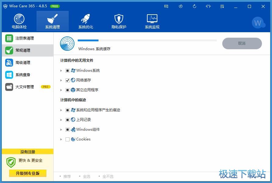272x183 pixels.
Task: Toggle the 上网记录 checkbox
Action: pyautogui.click(x=67, y=120)
